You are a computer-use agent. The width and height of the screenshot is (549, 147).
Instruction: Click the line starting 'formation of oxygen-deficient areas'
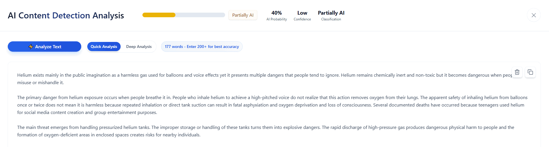[109, 135]
